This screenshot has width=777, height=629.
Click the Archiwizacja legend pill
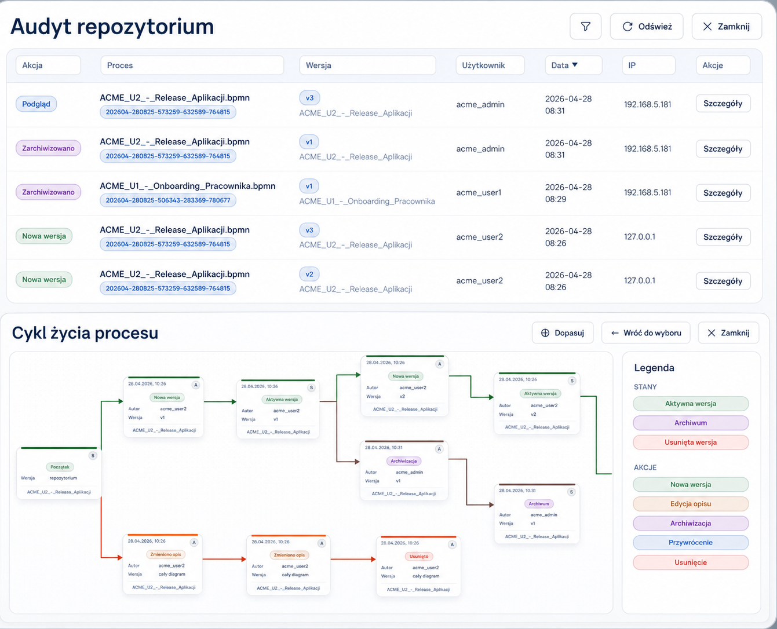point(691,523)
